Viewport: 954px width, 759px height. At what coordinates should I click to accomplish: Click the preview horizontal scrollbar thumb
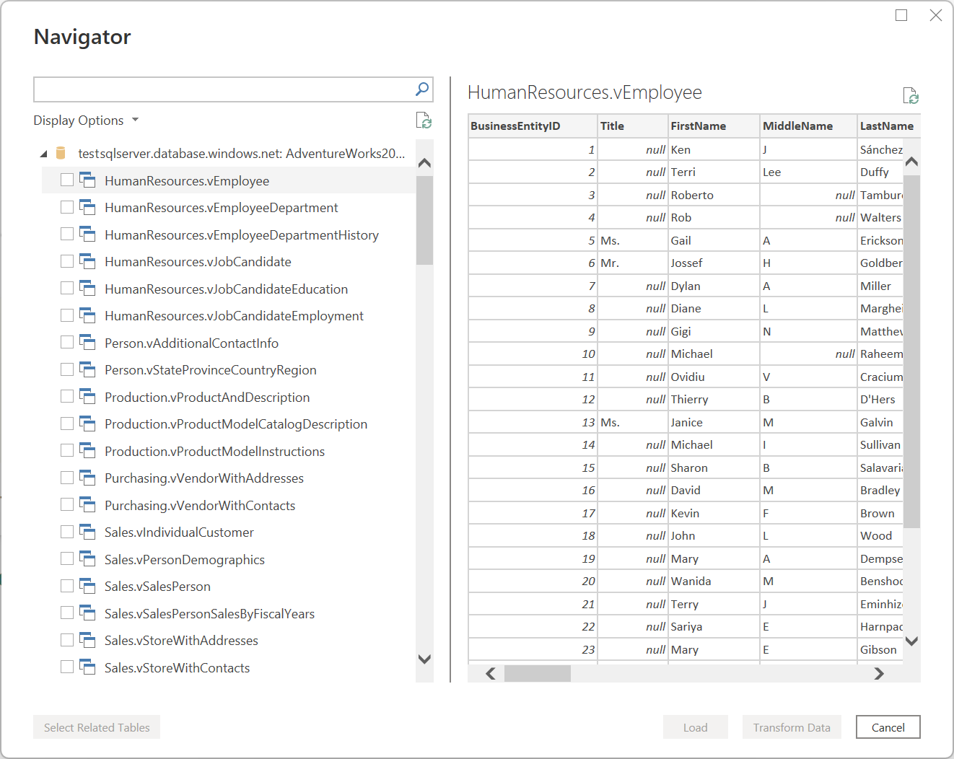point(538,673)
